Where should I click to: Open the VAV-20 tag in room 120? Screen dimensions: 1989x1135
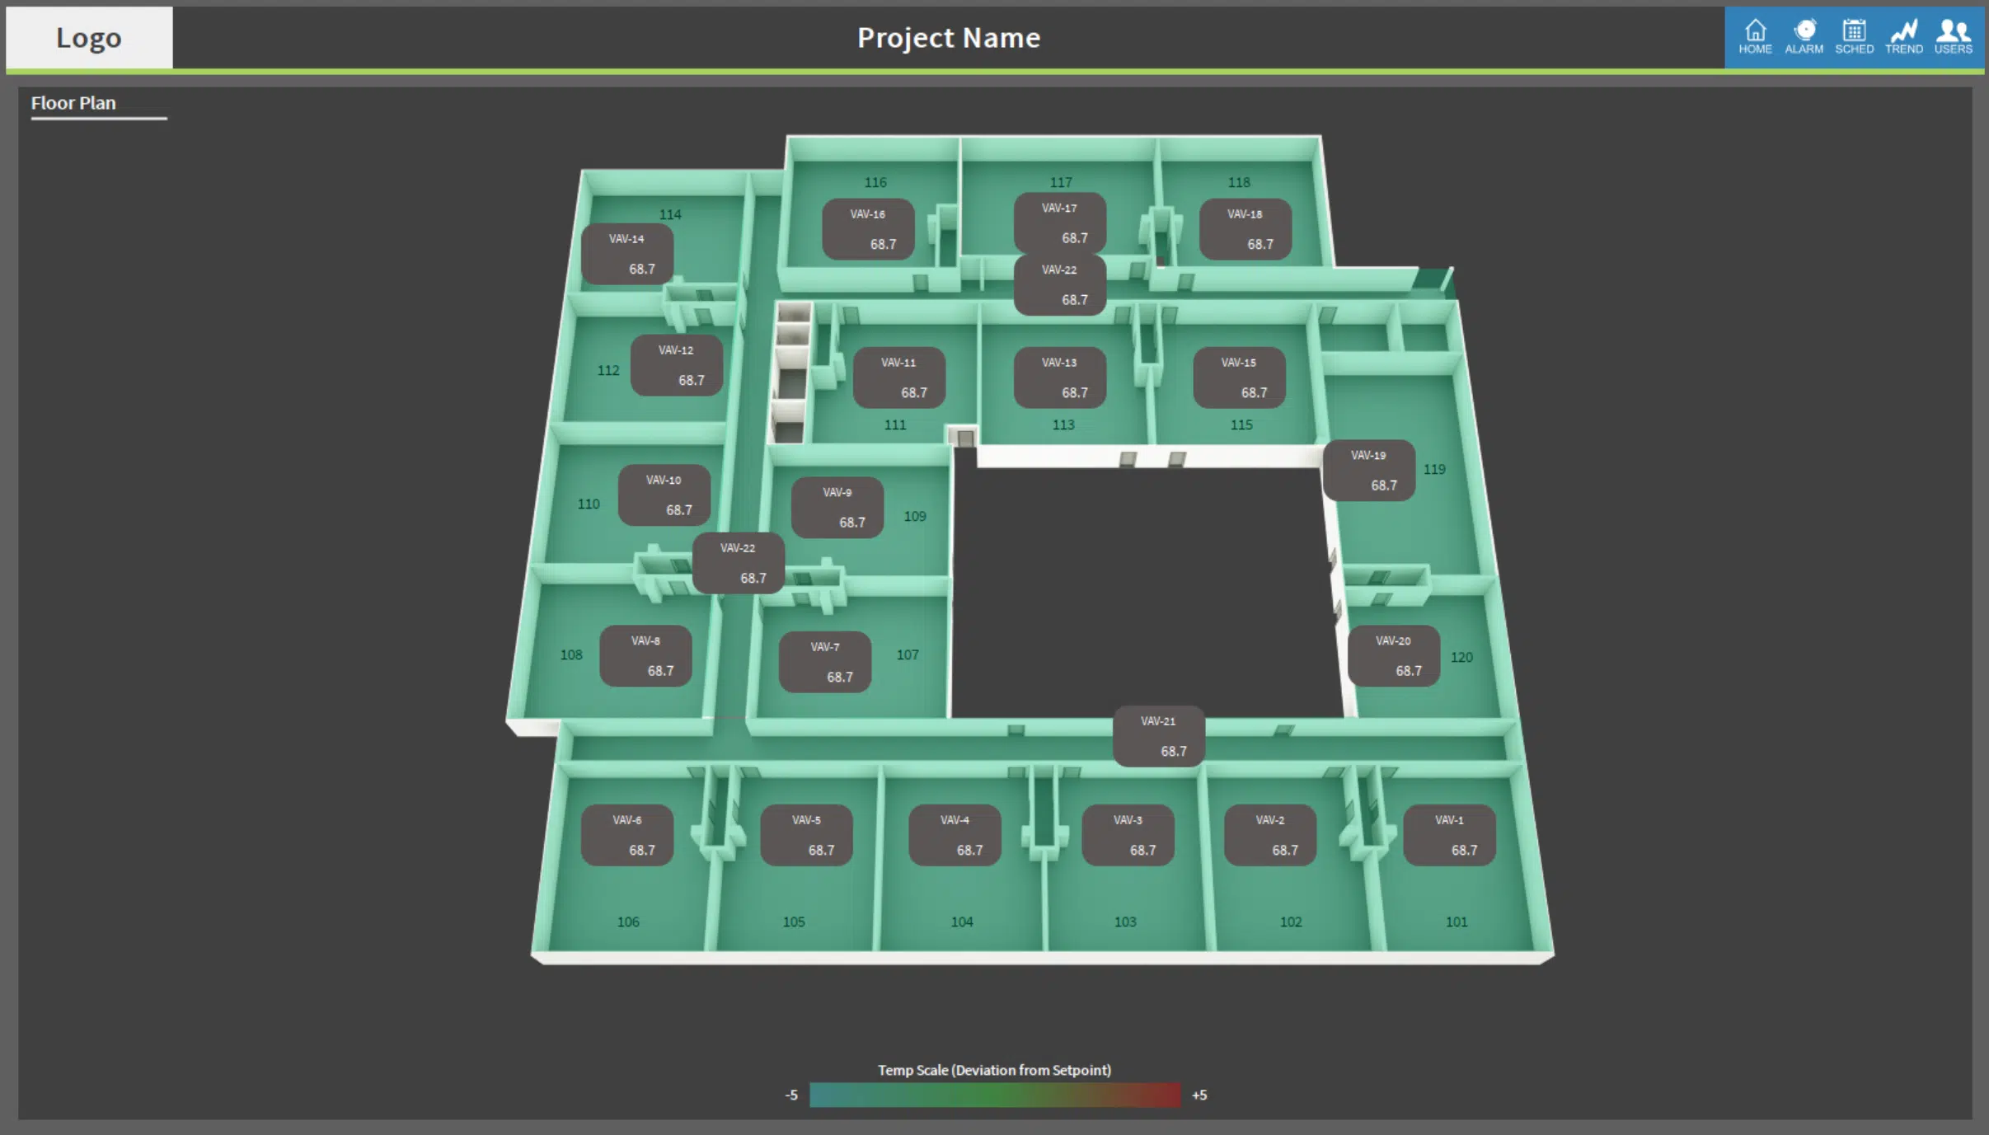(x=1394, y=655)
